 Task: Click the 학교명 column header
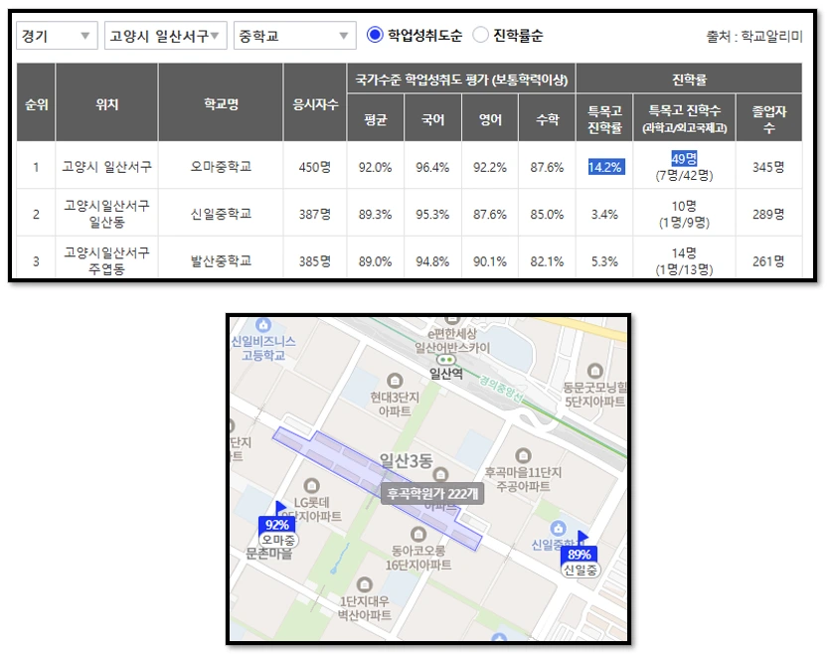click(221, 102)
